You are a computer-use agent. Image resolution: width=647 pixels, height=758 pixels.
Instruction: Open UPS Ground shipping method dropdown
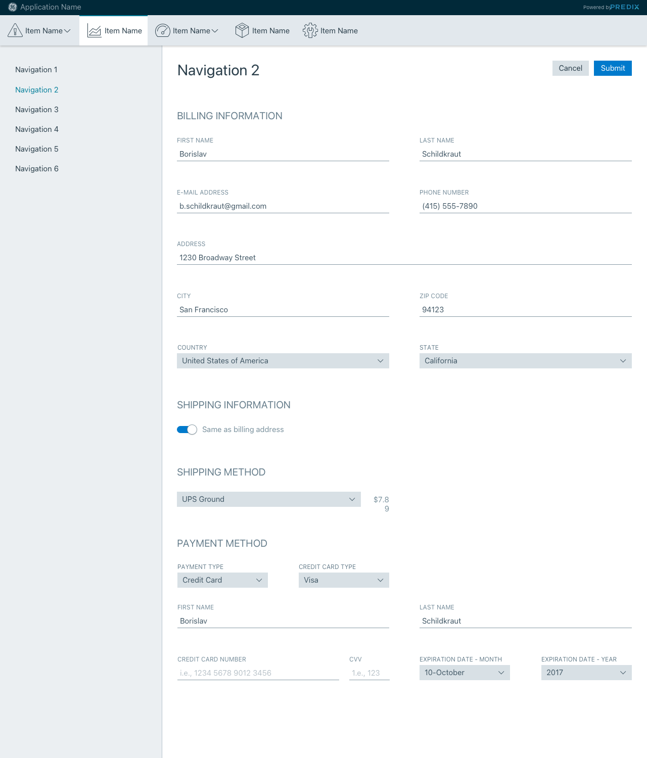coord(268,499)
